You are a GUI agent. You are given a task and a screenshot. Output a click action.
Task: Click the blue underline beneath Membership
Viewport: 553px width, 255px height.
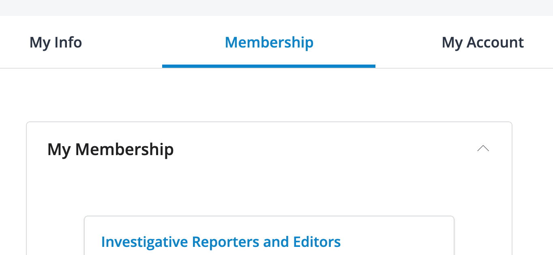pyautogui.click(x=268, y=66)
